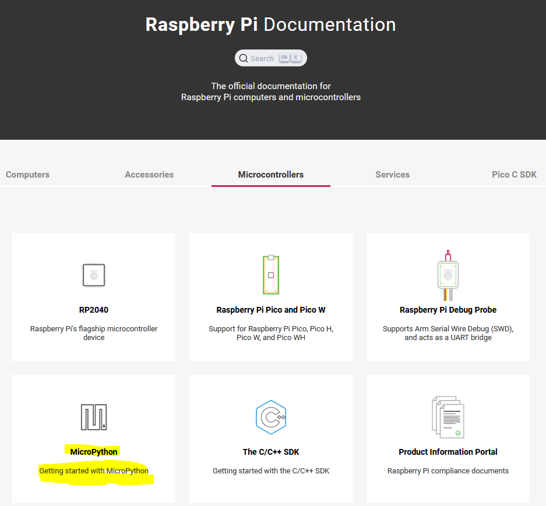The image size is (546, 506).
Task: Click 'Getting started with the C/C++ SDK' text
Action: coord(271,471)
